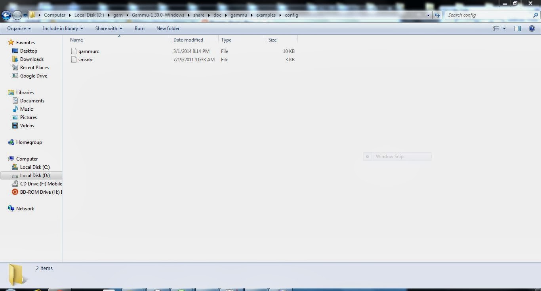Open Recent Places in Favorites
Screen dimensions: 541x291
34,68
